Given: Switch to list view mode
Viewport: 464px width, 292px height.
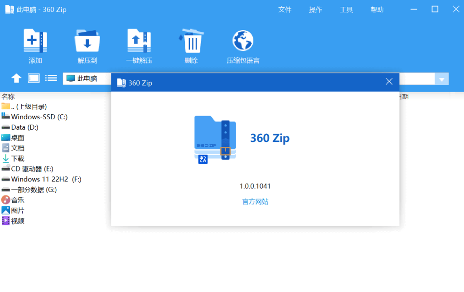Looking at the screenshot, I should [x=51, y=78].
